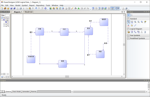
Task: Select the n-n Relationship tool in Logical Diagram
Action: click(138, 32)
